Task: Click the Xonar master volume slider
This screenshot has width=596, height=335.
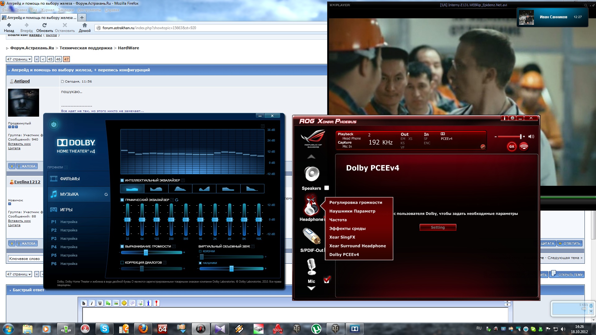Action: (x=509, y=136)
